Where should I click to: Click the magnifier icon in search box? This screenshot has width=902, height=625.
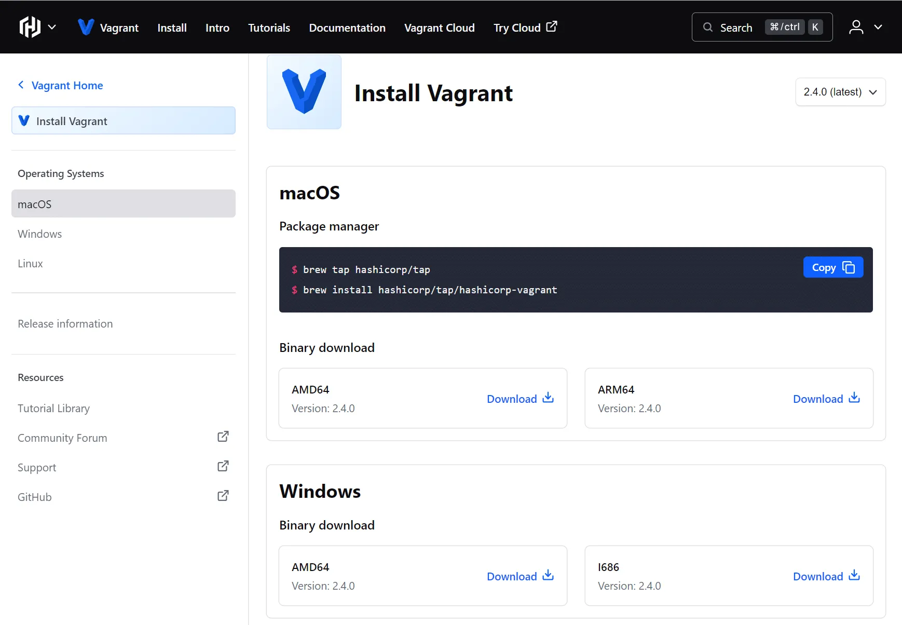click(x=707, y=27)
